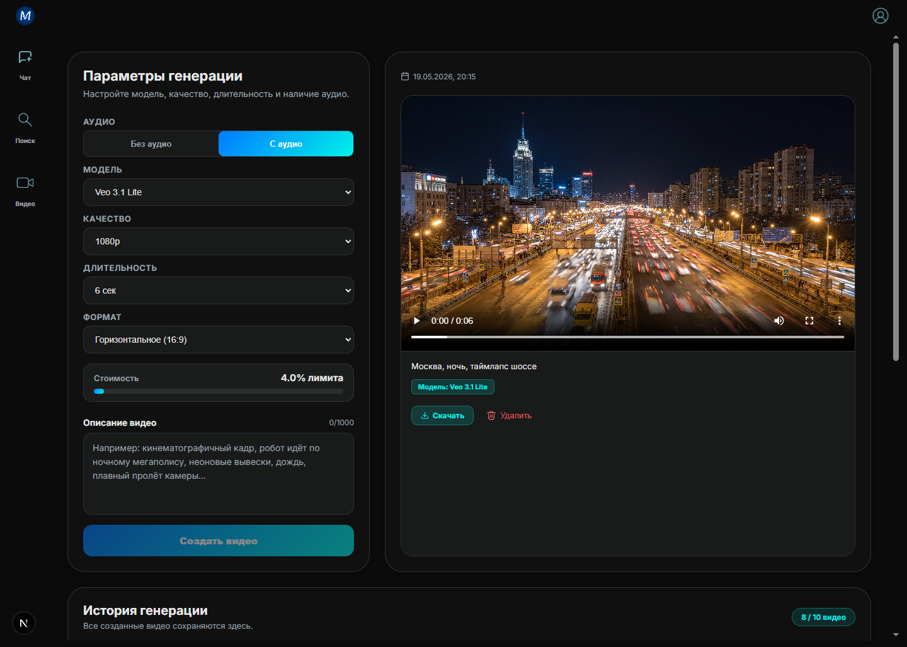Expand the Длительность dropdown 6 сек
The image size is (907, 647).
point(219,290)
